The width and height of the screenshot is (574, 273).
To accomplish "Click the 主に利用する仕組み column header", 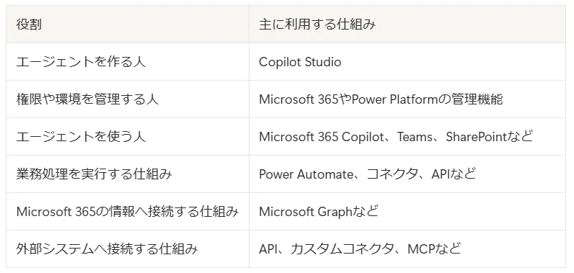I will point(407,24).
